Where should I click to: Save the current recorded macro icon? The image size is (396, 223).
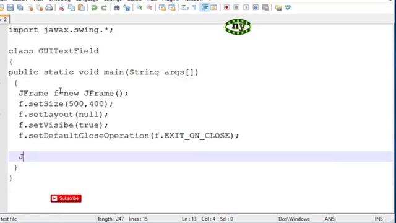click(265, 7)
